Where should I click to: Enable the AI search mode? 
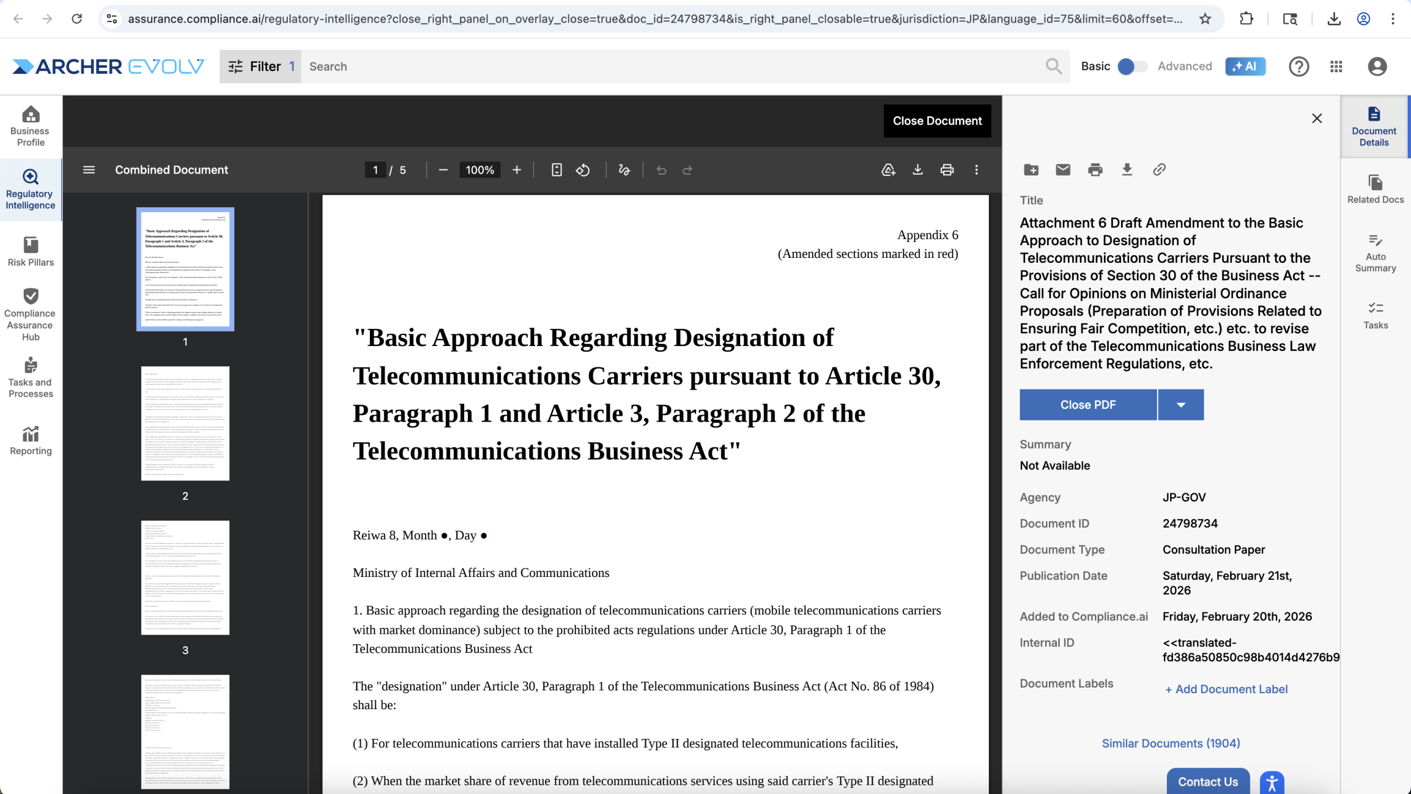(1245, 67)
